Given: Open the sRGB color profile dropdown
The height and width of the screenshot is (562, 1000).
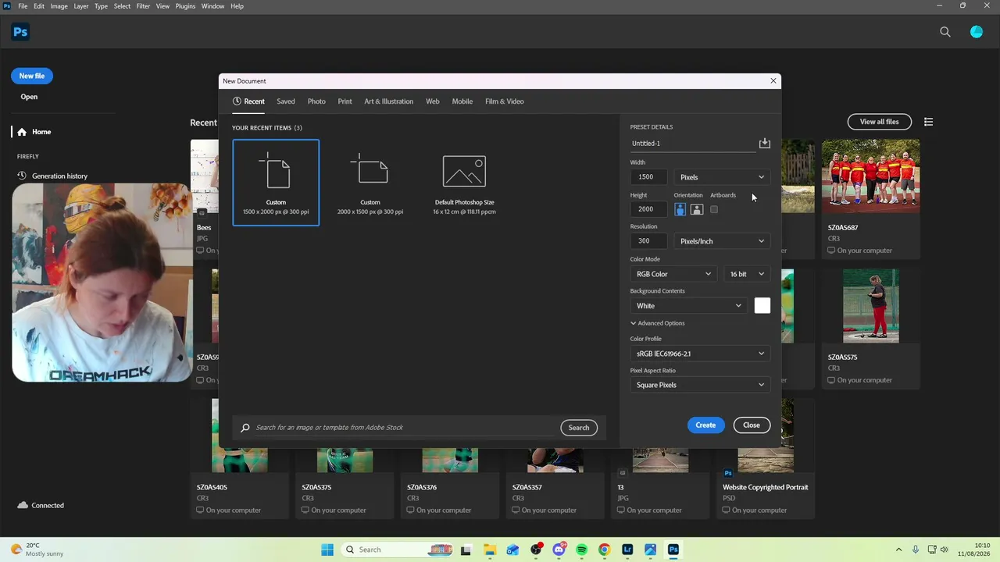Looking at the screenshot, I should [700, 354].
